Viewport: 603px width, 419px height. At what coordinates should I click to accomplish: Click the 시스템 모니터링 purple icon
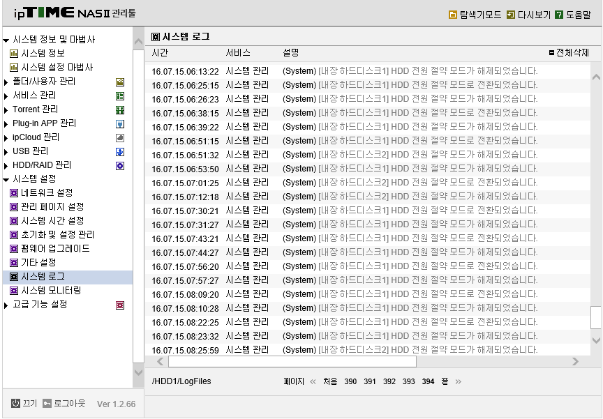pyautogui.click(x=14, y=291)
